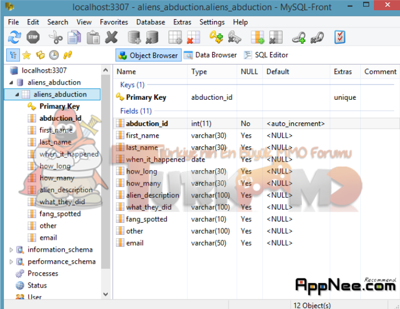Click the Delete Key icon
Image resolution: width=400 pixels, height=309 pixels.
(234, 37)
